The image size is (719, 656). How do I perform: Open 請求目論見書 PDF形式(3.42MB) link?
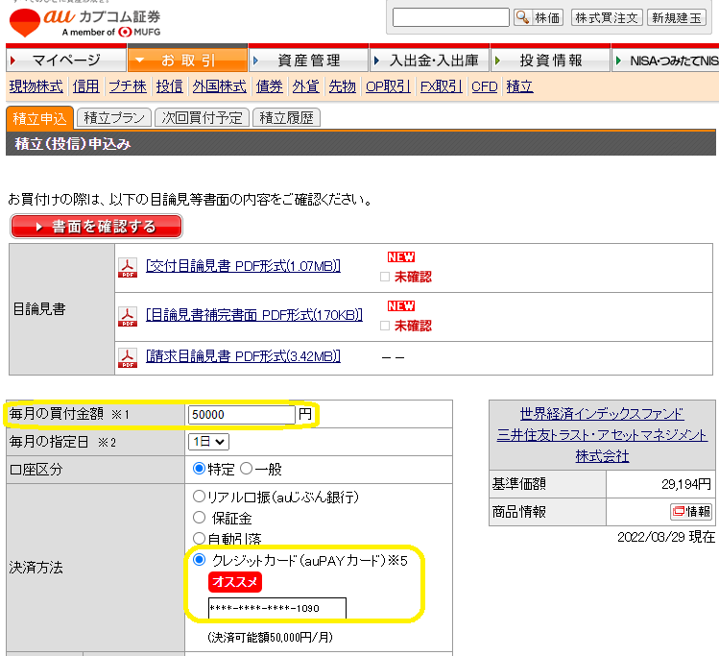coord(243,356)
